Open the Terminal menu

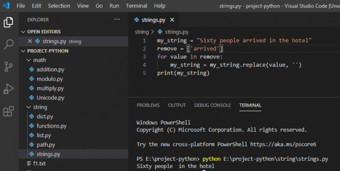[x=136, y=6]
